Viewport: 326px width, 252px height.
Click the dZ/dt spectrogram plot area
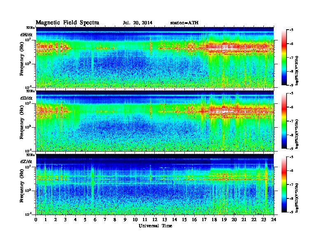point(155,184)
